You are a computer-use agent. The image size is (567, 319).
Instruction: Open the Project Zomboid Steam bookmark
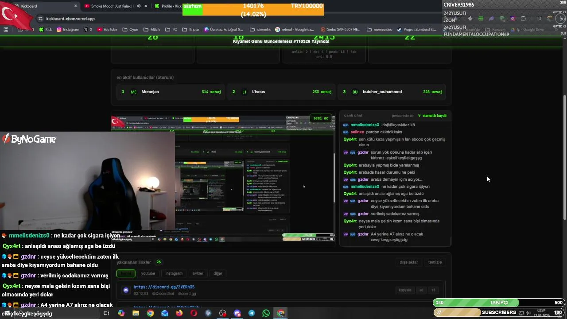(417, 30)
